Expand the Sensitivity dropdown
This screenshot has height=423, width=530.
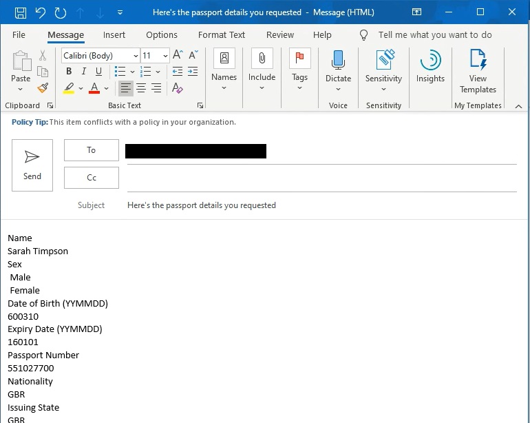pos(383,70)
